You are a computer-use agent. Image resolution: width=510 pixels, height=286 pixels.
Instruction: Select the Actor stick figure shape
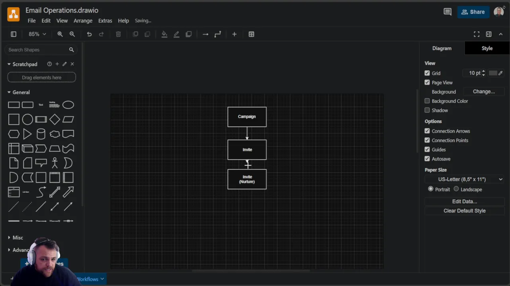pos(55,163)
